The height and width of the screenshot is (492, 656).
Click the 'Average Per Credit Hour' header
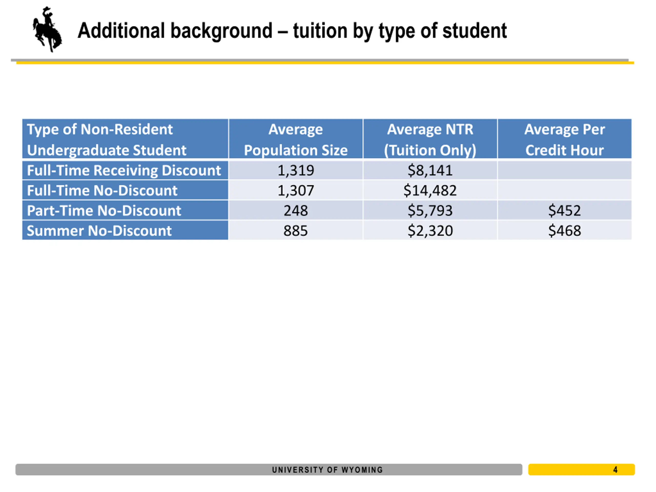(x=564, y=139)
